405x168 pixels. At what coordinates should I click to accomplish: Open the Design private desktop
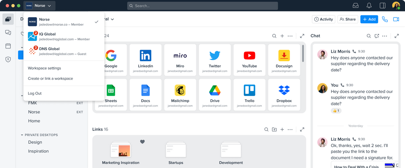pos(35,142)
